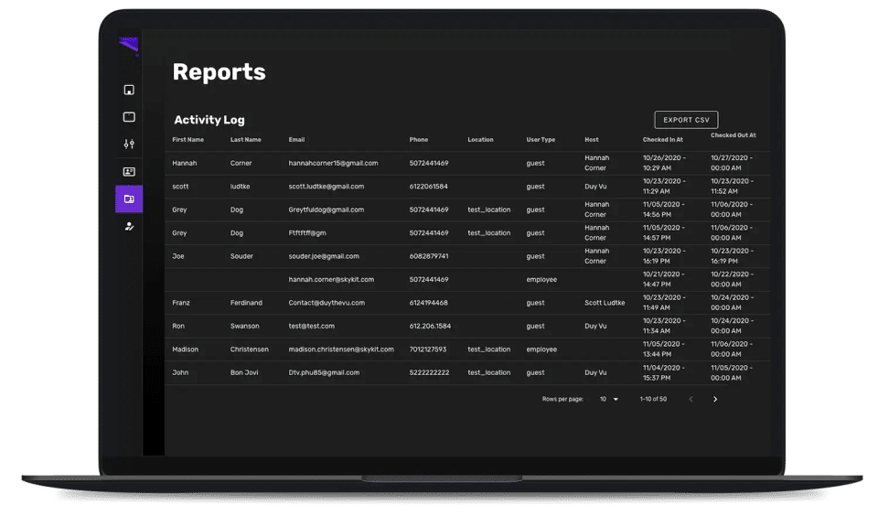Sort by Email column header

(296, 139)
